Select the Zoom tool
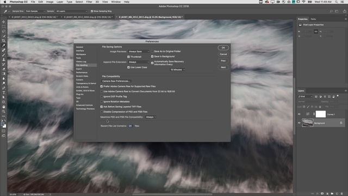Screen dimensions: 348x196 pyautogui.click(x=4, y=111)
